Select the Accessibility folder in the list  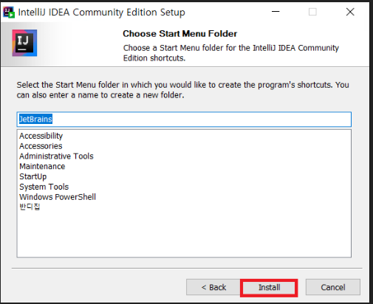coord(41,136)
